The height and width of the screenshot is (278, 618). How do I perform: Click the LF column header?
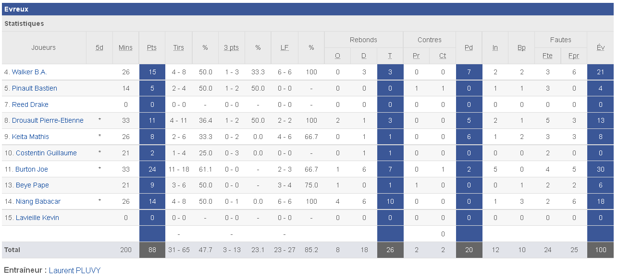pyautogui.click(x=284, y=47)
